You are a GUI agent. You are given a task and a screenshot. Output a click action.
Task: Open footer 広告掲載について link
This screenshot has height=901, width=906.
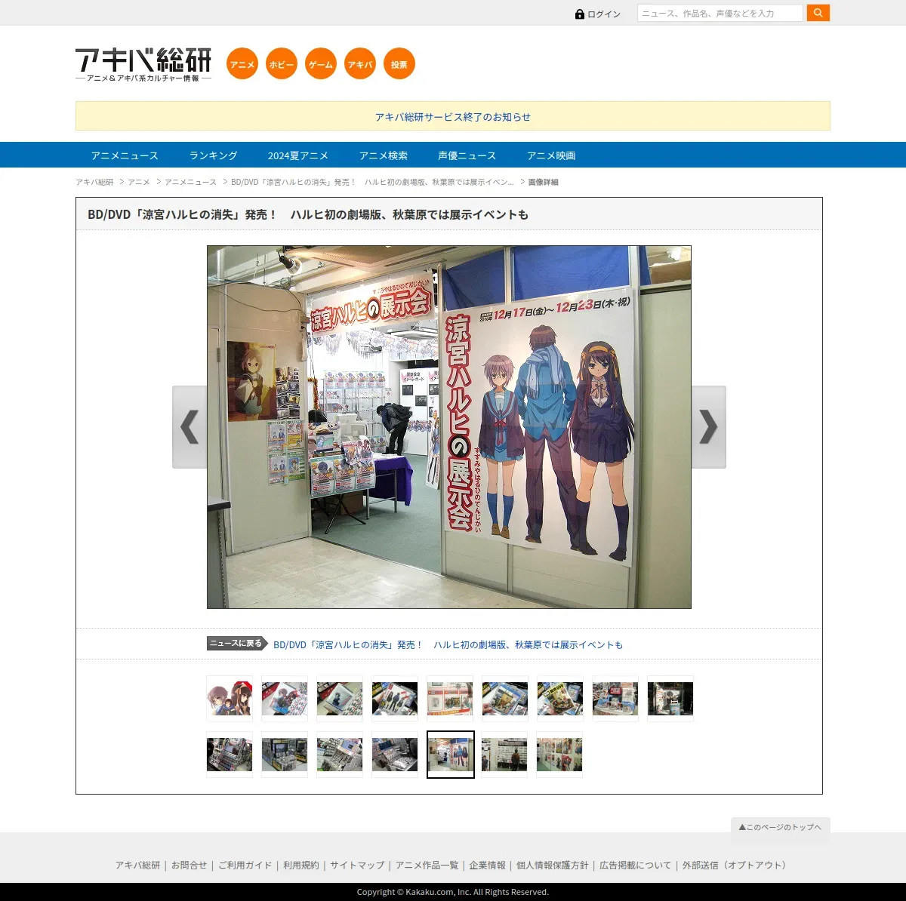coord(635,865)
